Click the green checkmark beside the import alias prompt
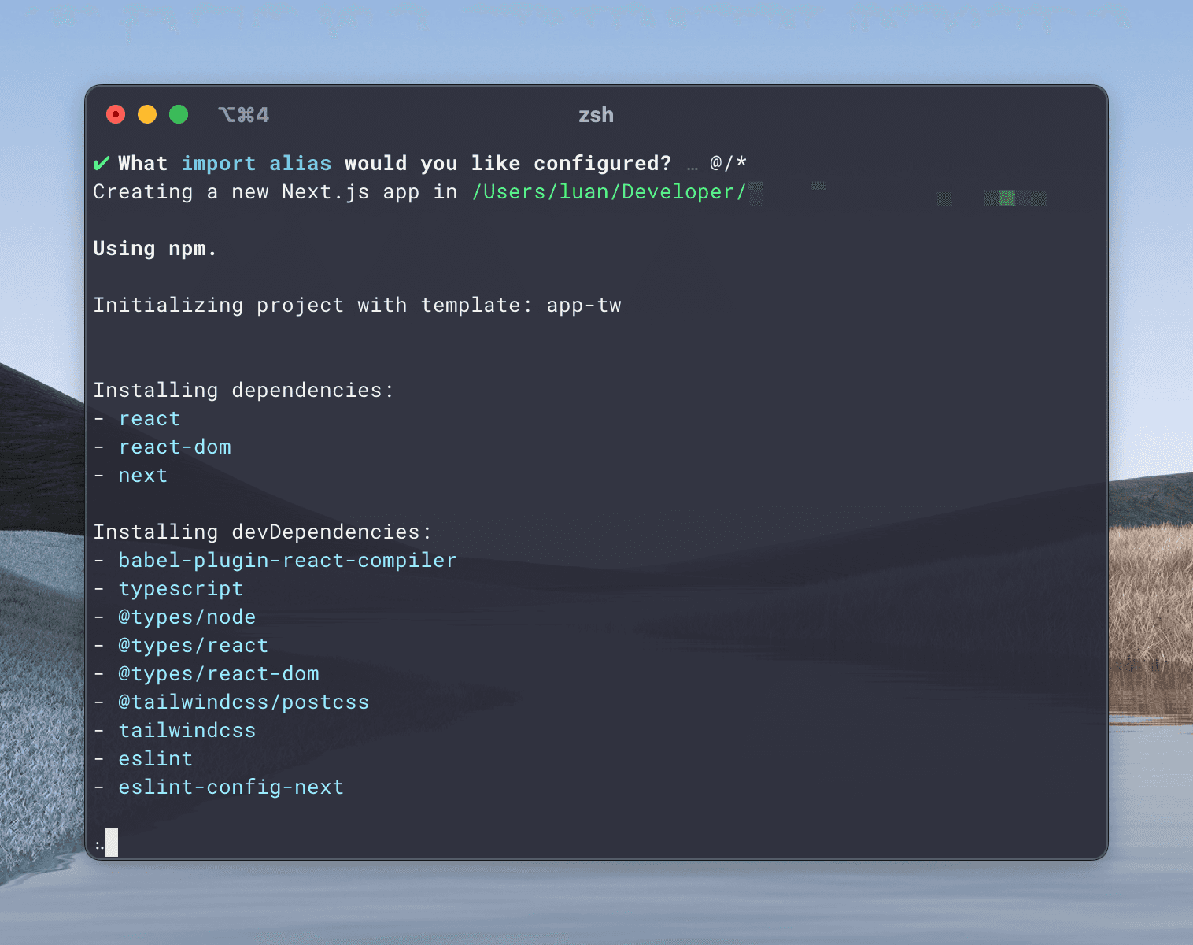1193x945 pixels. (101, 163)
